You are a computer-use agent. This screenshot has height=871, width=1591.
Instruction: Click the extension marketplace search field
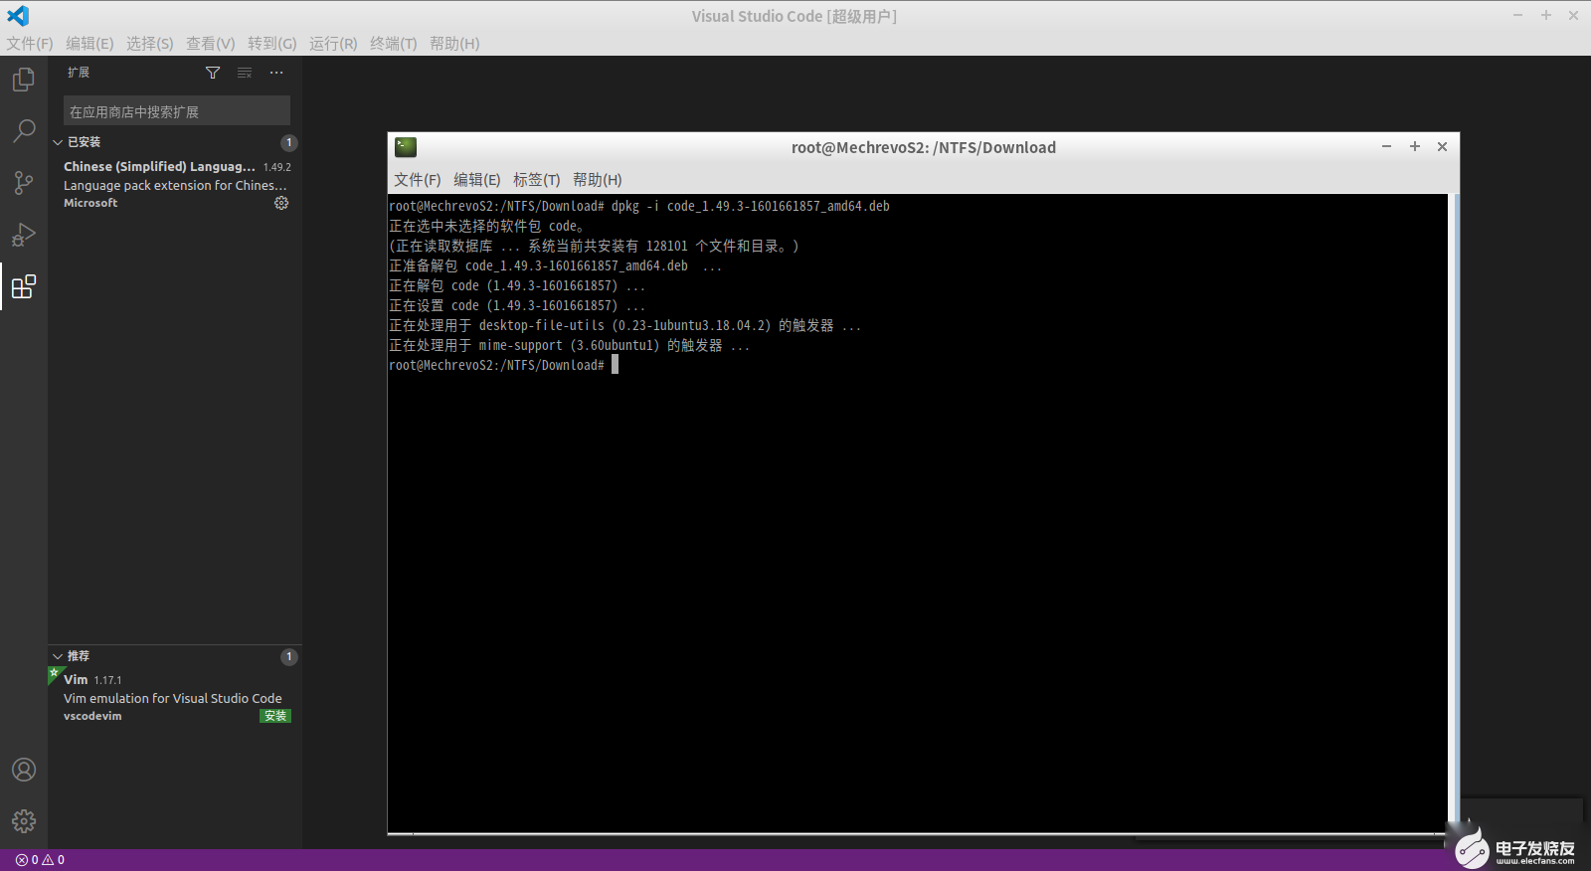(177, 111)
